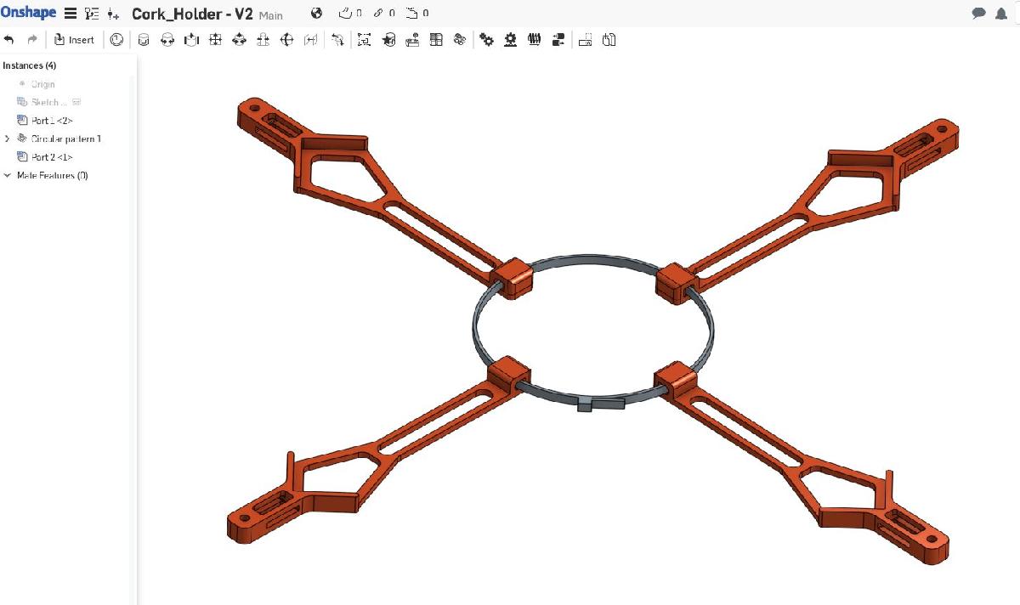This screenshot has width=1020, height=605.
Task: Select the Linear relation tool
Action: [558, 39]
